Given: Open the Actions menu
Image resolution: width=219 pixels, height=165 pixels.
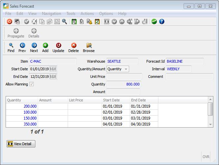Looking at the screenshot, I should [87, 14].
